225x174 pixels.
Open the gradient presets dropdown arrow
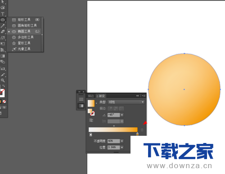[x=96, y=103]
